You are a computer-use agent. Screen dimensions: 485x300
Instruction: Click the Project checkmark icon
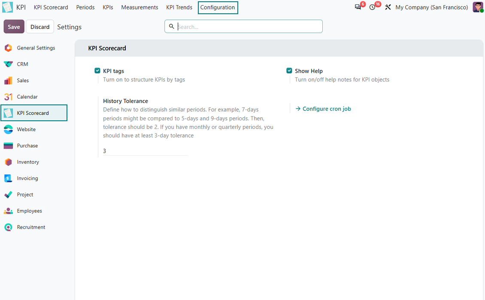coord(8,195)
